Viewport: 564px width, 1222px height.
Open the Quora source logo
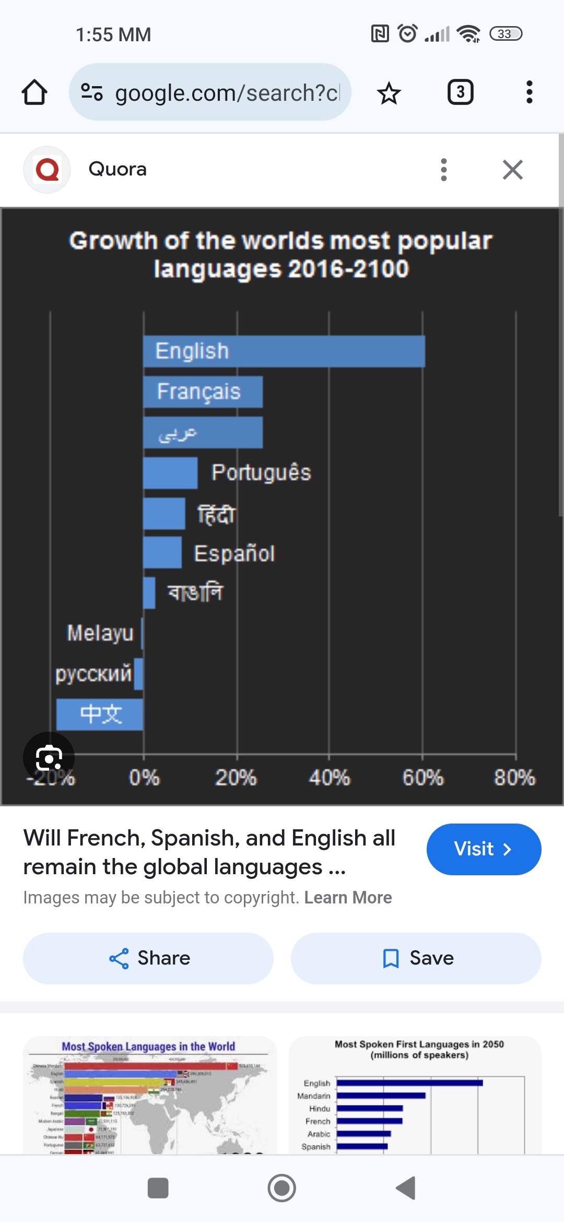click(47, 170)
